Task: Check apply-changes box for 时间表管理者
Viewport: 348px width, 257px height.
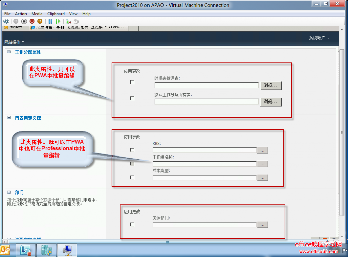Action: click(x=132, y=82)
